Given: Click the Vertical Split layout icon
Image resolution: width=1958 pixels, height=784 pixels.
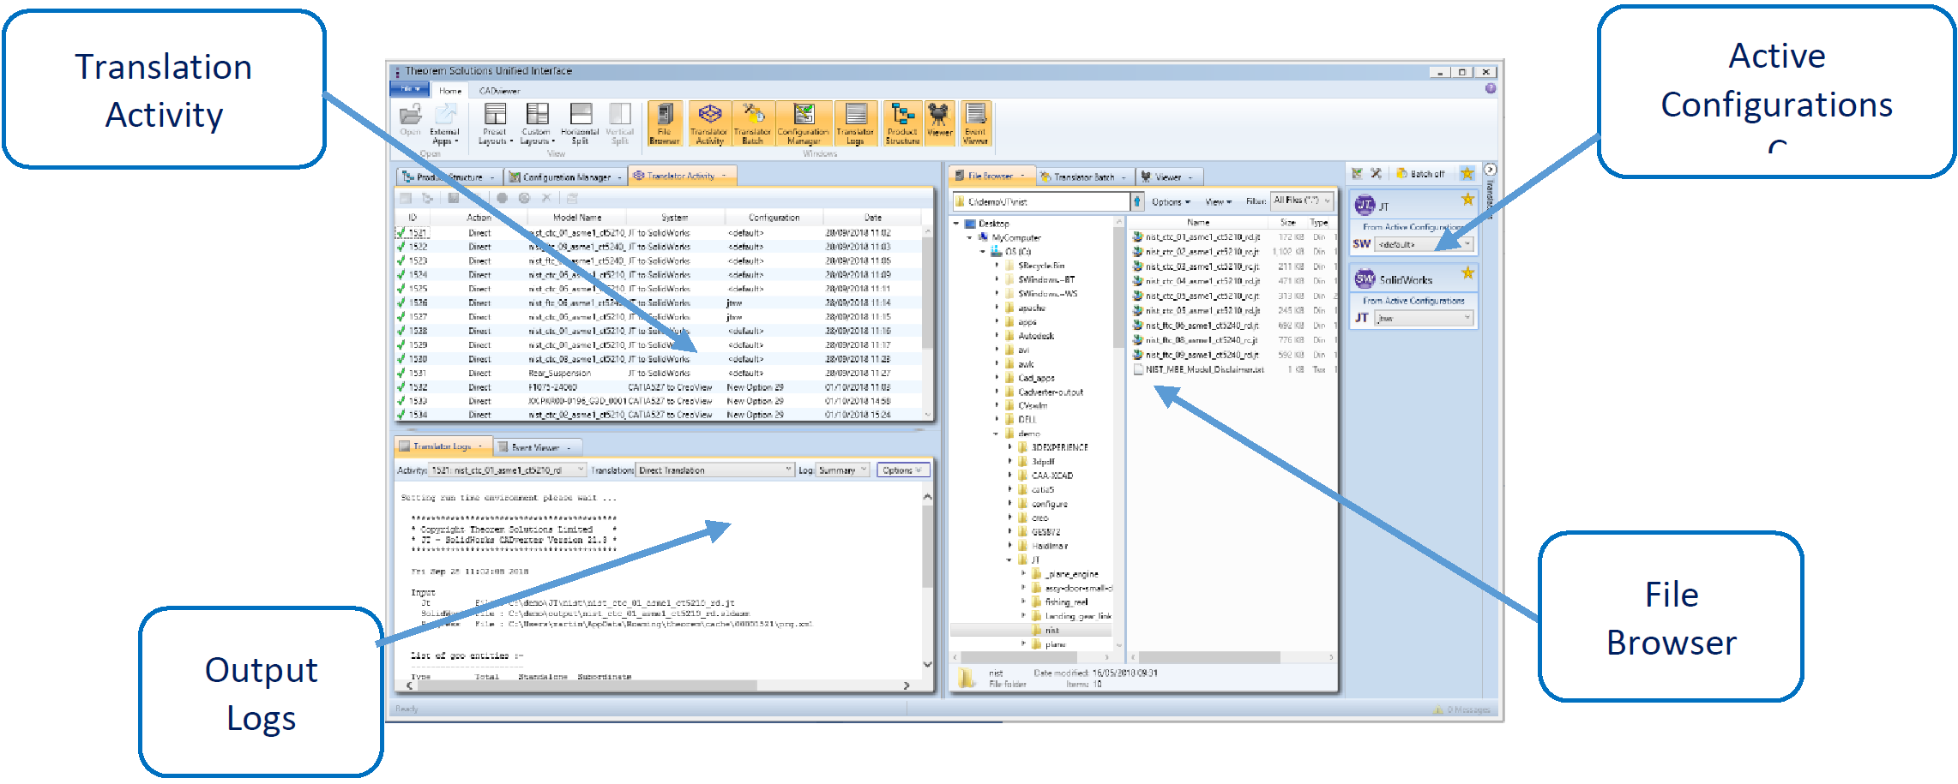Looking at the screenshot, I should [x=620, y=123].
